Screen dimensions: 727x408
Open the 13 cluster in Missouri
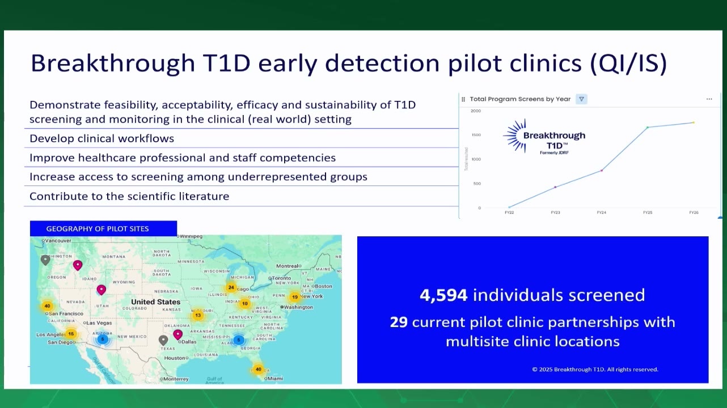[198, 315]
